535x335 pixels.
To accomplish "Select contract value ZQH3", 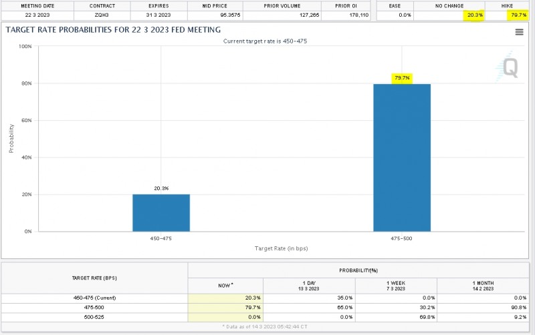I will 102,15.
